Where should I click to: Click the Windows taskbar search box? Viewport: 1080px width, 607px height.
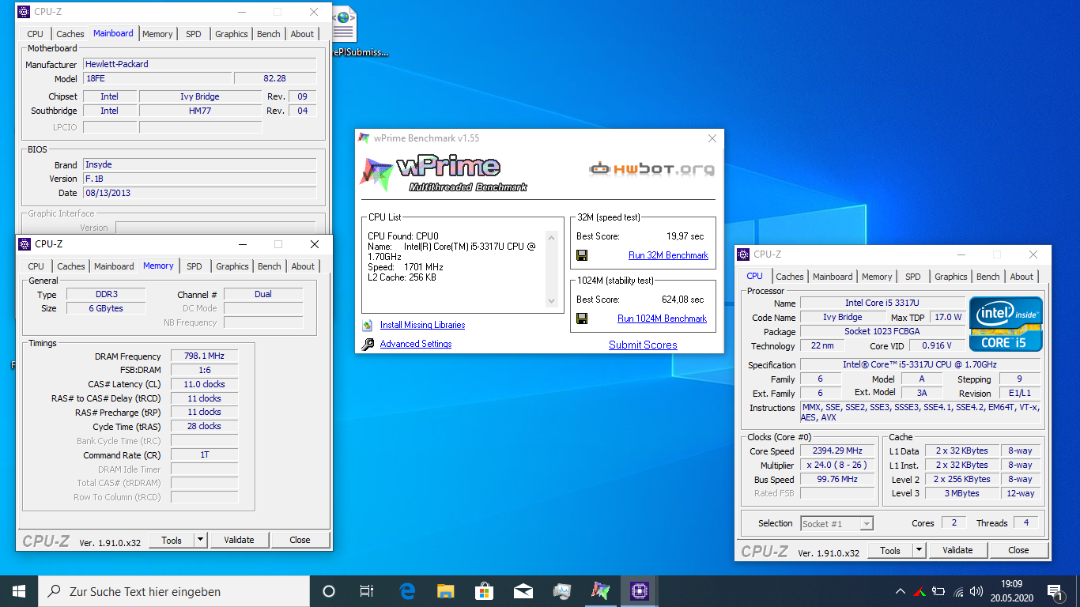(x=174, y=591)
